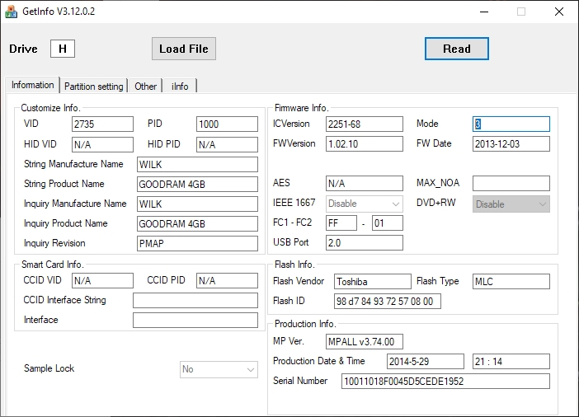
Task: Click the VID field showing 2735
Action: 102,124
